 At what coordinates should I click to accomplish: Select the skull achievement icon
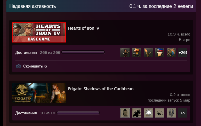tap(171, 113)
